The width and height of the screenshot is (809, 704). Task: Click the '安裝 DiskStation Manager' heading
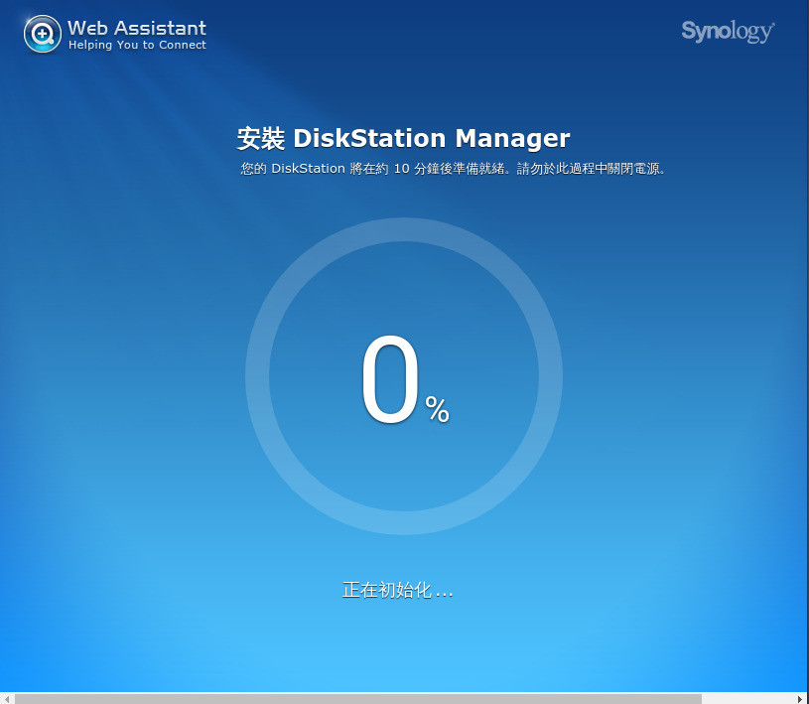tap(403, 138)
